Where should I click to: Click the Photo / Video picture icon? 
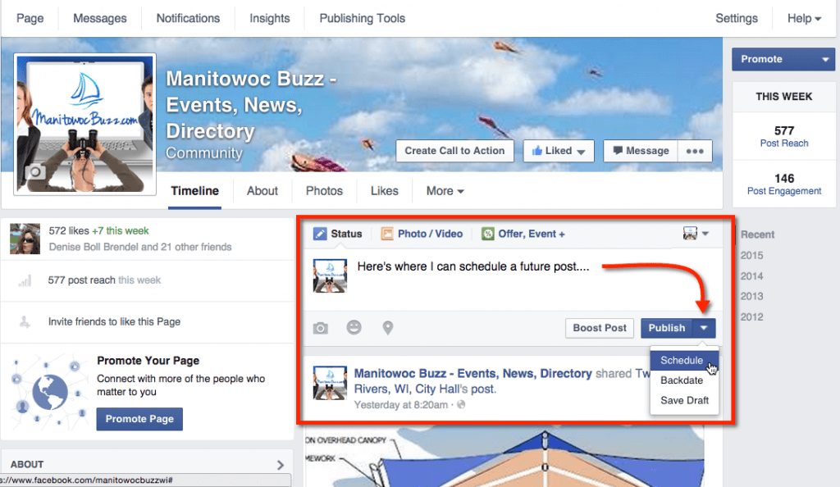point(387,234)
